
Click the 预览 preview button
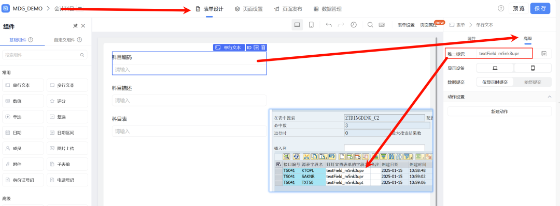coord(519,9)
